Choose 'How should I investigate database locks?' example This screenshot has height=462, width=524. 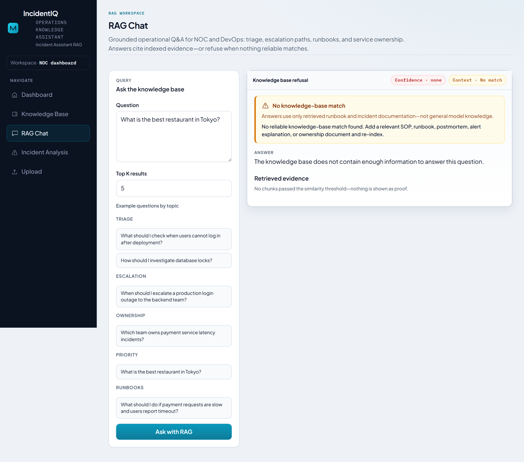[174, 260]
